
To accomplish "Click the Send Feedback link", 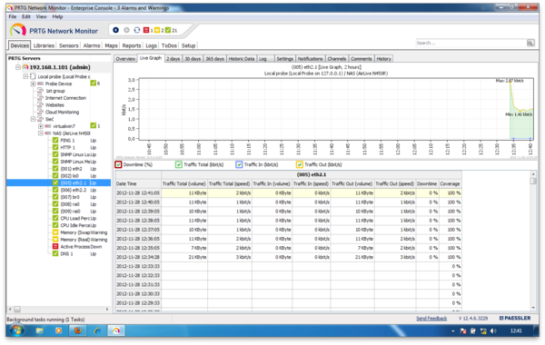I will point(431,319).
